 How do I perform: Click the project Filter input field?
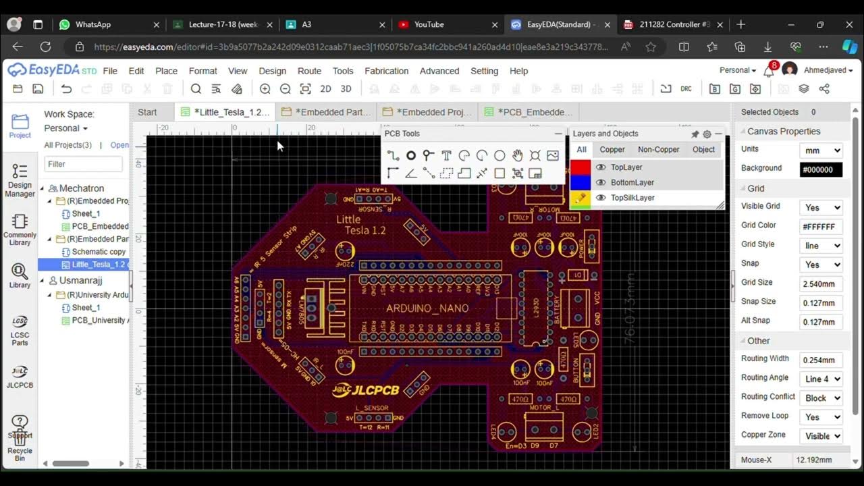(84, 163)
